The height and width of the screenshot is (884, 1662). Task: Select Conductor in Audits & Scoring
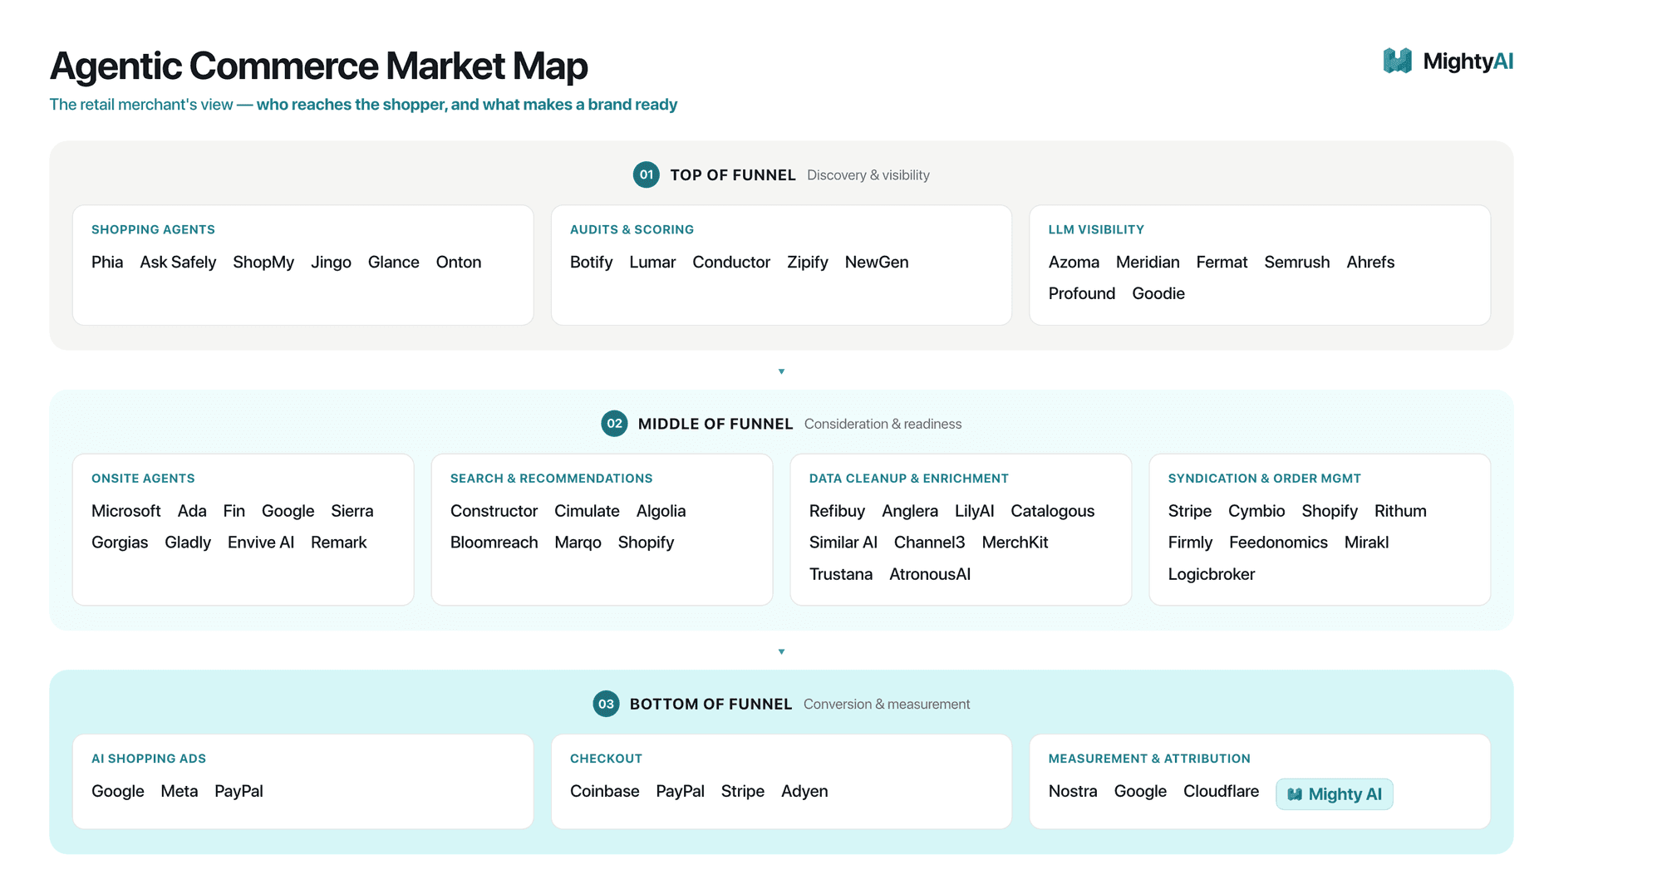(x=731, y=262)
